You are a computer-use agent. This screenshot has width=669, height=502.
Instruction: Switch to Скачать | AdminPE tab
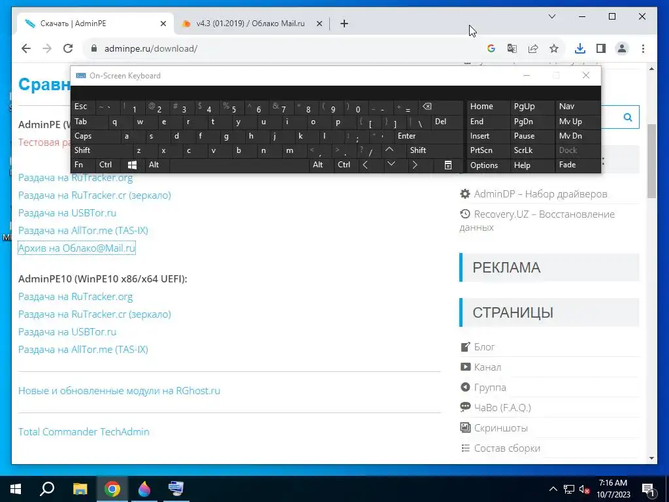(x=95, y=24)
